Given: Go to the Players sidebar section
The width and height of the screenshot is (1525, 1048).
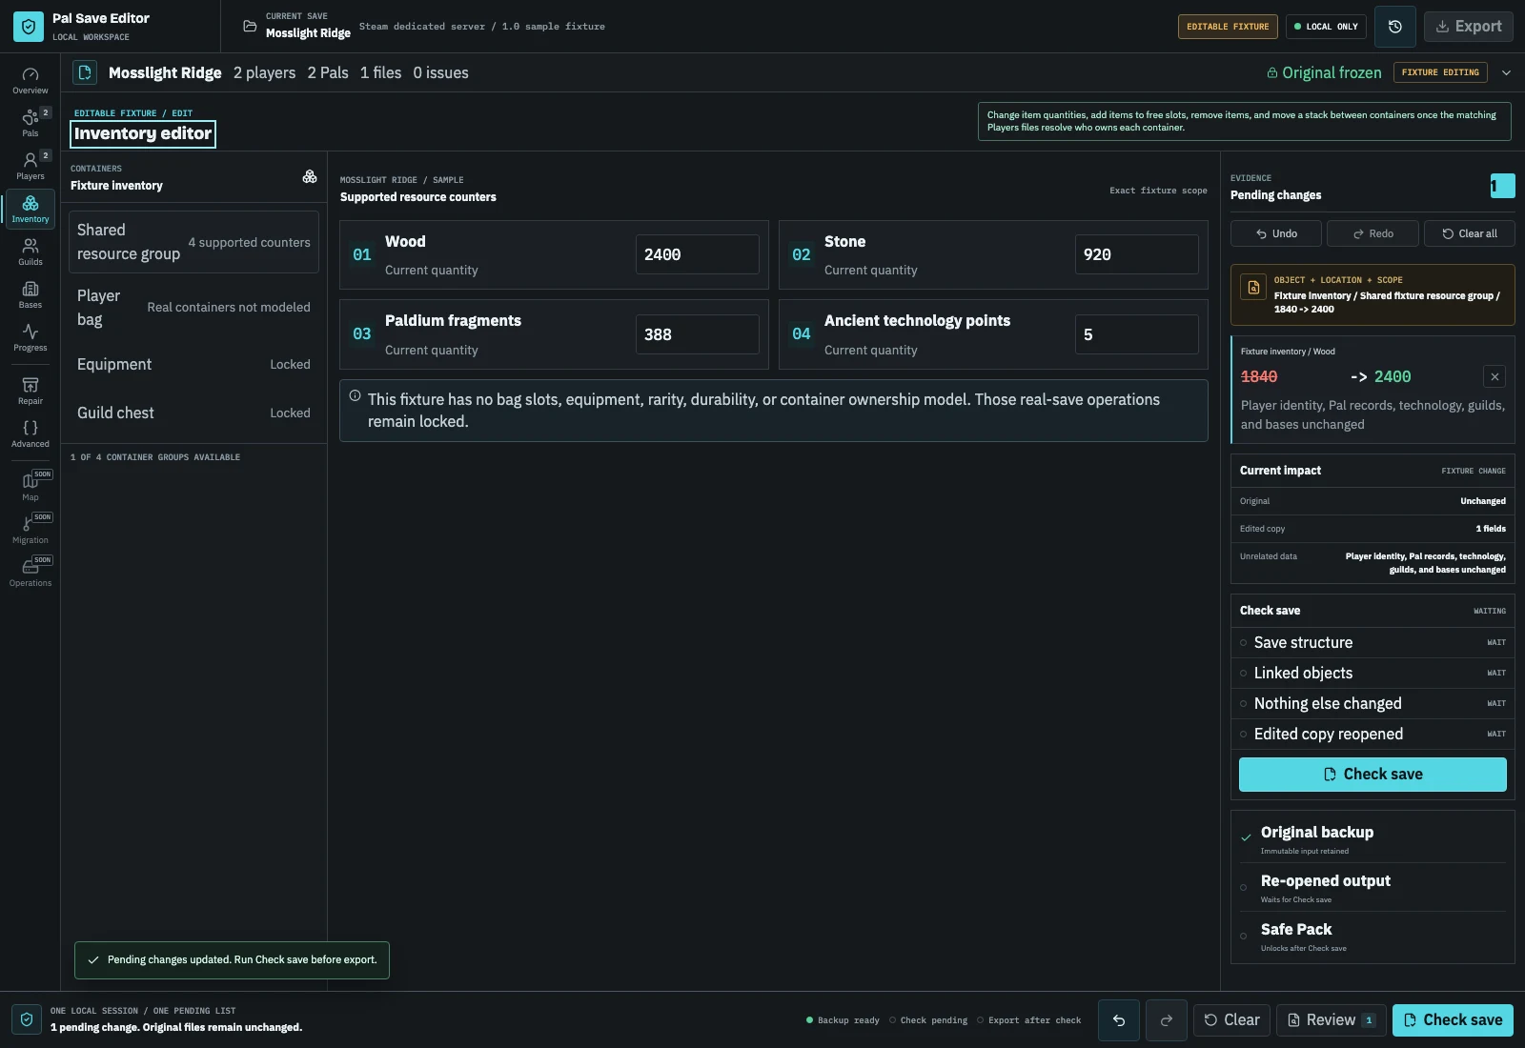Looking at the screenshot, I should [30, 167].
